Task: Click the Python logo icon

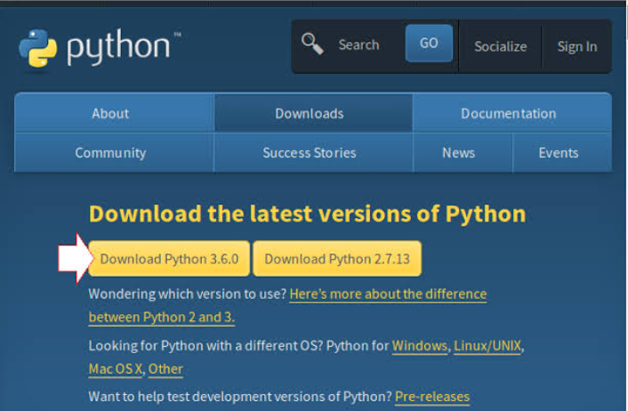Action: click(x=38, y=47)
